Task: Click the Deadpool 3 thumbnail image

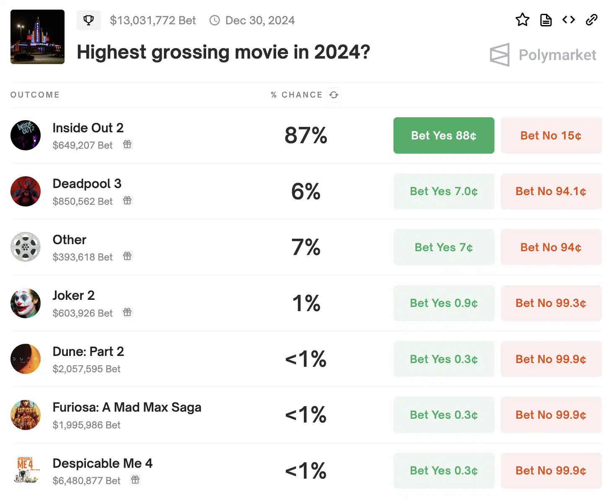Action: click(26, 191)
